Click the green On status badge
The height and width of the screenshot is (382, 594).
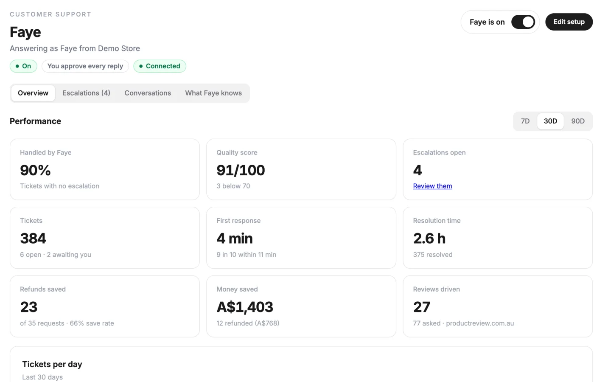coord(23,66)
